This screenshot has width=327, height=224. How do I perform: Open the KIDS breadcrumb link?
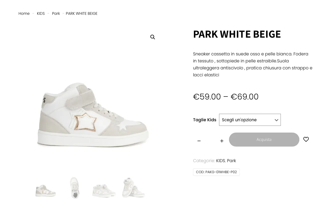coord(41,13)
